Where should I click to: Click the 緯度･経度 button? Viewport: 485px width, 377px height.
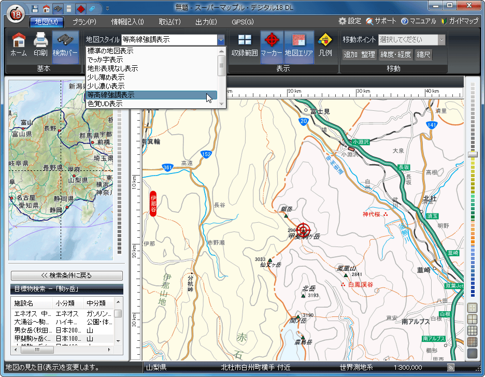coord(395,55)
